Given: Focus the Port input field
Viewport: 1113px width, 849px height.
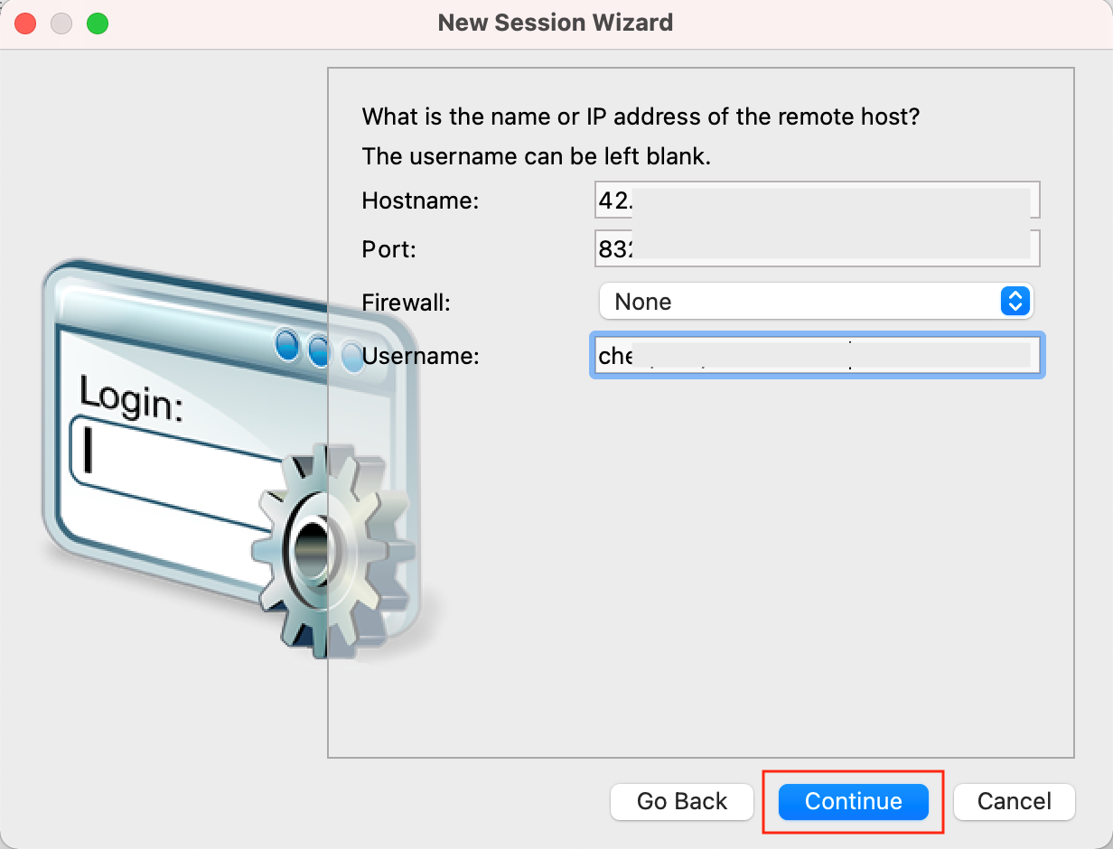Looking at the screenshot, I should pyautogui.click(x=818, y=248).
